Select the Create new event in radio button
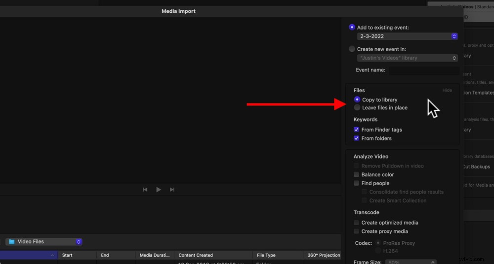Screen dimensions: 494x264 click(352, 49)
